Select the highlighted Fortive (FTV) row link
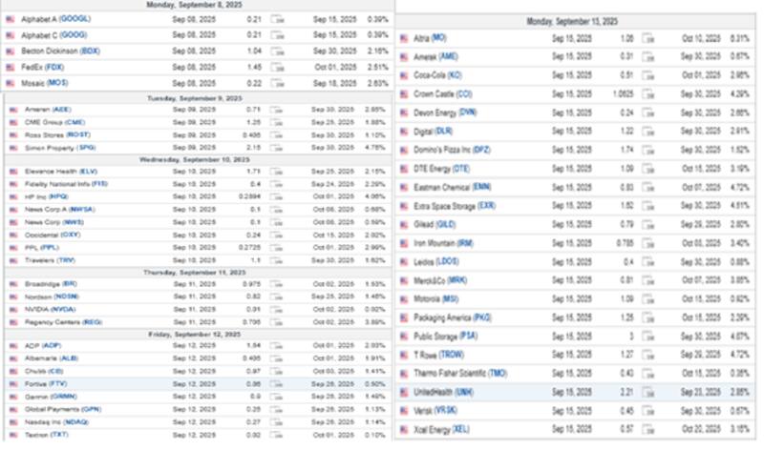Image resolution: width=764 pixels, height=450 pixels. tap(44, 382)
